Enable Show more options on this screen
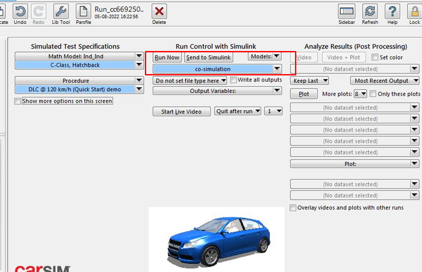The width and height of the screenshot is (422, 272). click(x=18, y=101)
